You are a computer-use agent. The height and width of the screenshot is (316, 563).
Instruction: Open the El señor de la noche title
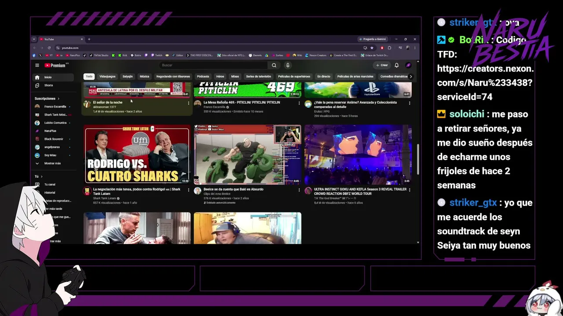click(x=108, y=102)
